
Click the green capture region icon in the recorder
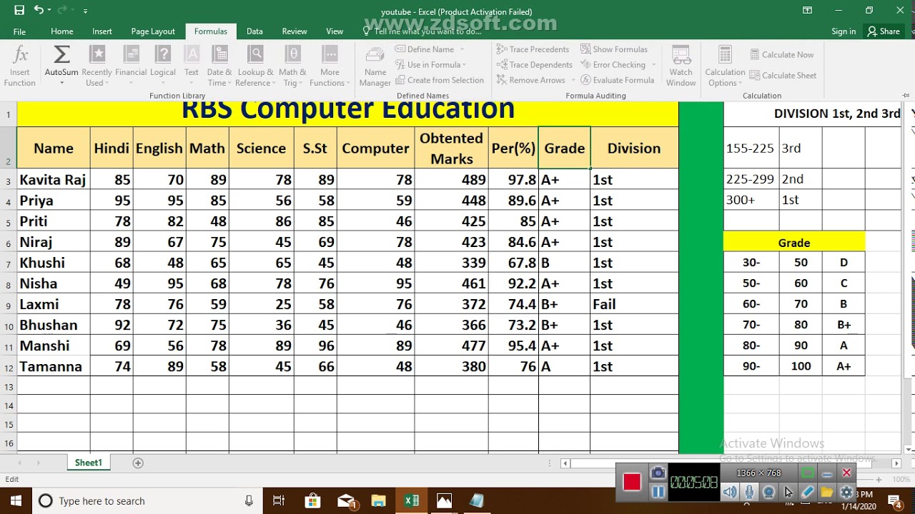click(808, 473)
